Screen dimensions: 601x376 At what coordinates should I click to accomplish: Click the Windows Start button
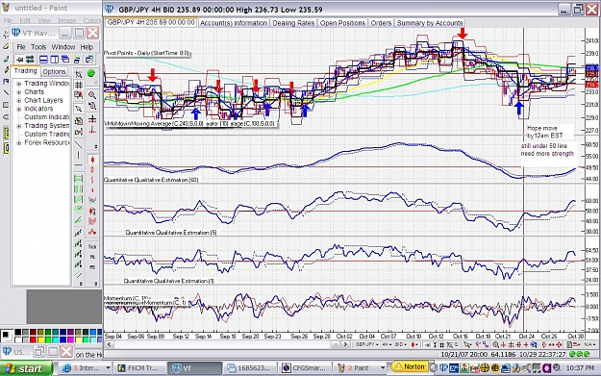click(26, 368)
